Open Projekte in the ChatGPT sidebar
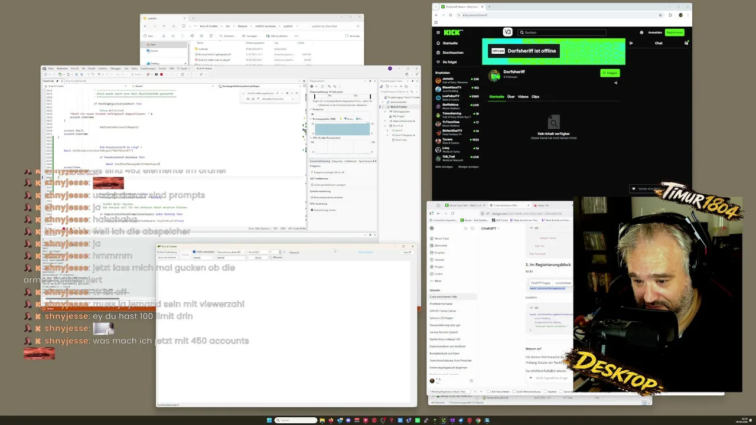Image resolution: width=756 pixels, height=425 pixels. (439, 253)
